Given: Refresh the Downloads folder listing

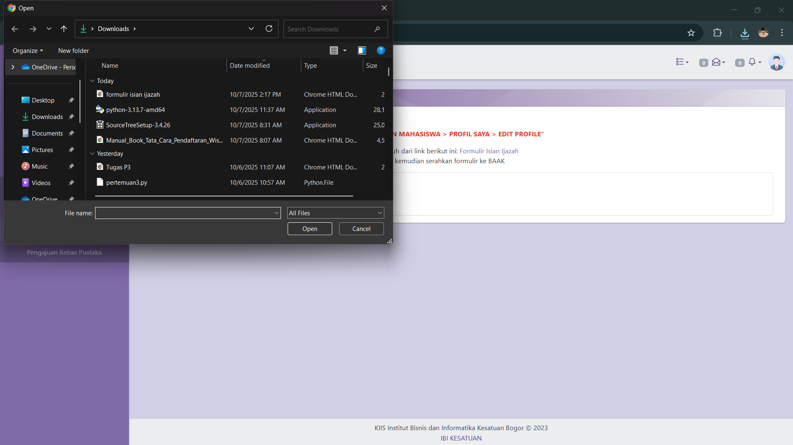Looking at the screenshot, I should [x=269, y=29].
